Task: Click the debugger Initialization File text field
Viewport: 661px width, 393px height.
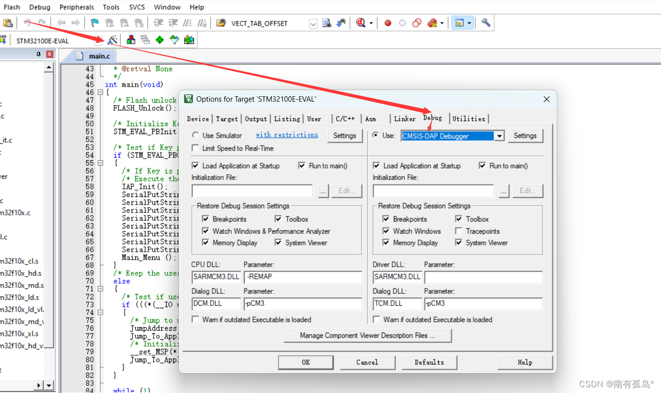Action: click(x=433, y=191)
